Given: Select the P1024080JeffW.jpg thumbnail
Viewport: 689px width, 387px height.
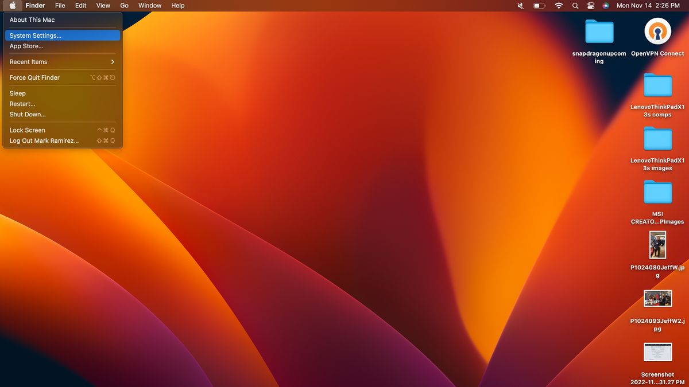Looking at the screenshot, I should 657,245.
